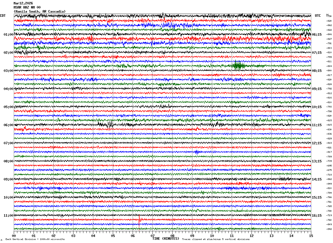
Task: Click the 09 minute tick label on x-axis
Action: pos(192,236)
